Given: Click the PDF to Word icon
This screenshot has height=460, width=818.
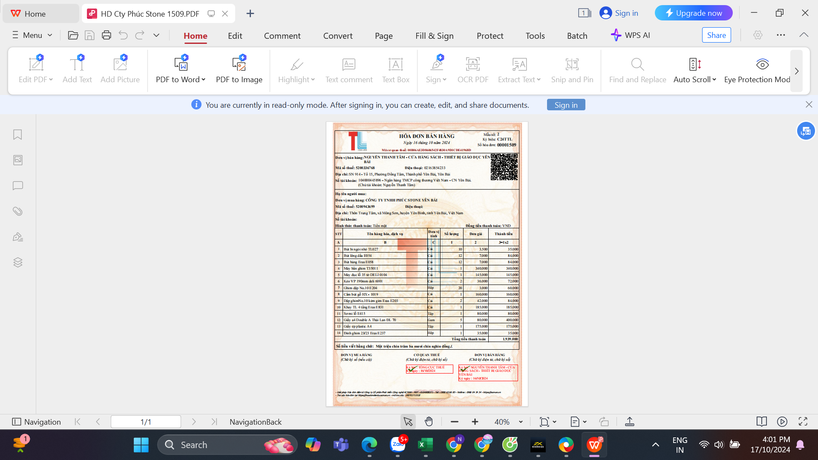Looking at the screenshot, I should pyautogui.click(x=181, y=64).
